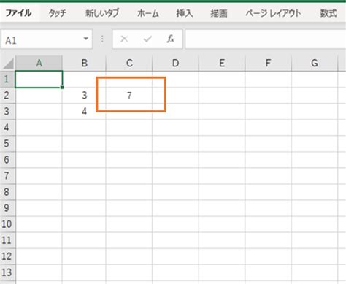Select cell C2 containing 7
This screenshot has width=346, height=284.
129,95
